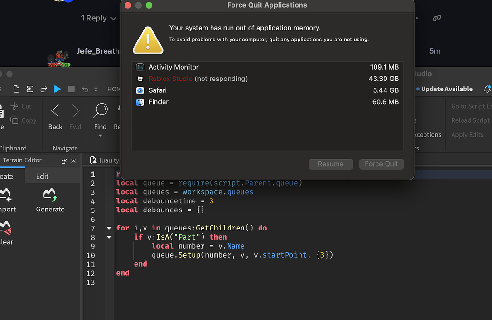Stop the simulation with square icon
This screenshot has width=492, height=320.
point(71,89)
